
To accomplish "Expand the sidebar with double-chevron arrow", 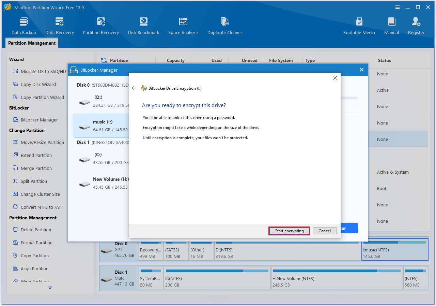I will tap(50, 288).
